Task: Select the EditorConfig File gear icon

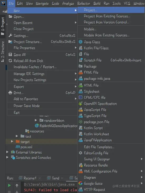Action: coord(81,153)
